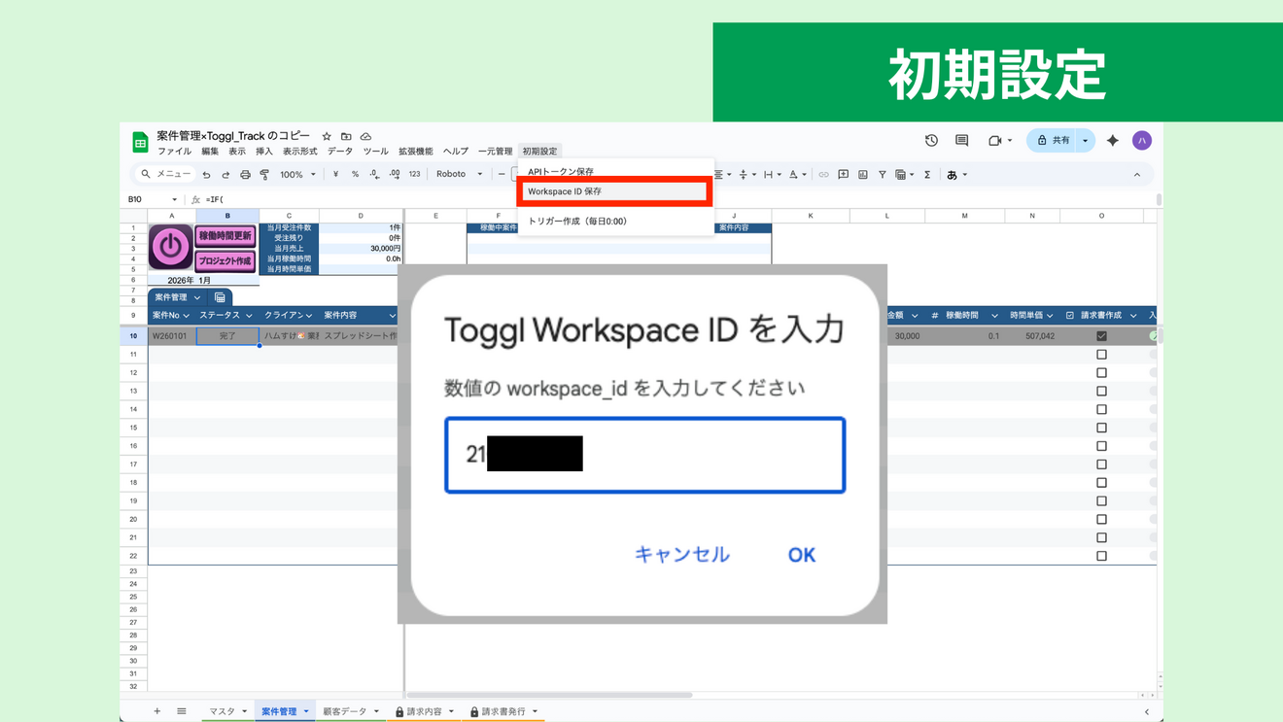Click the printer icon

click(x=245, y=175)
